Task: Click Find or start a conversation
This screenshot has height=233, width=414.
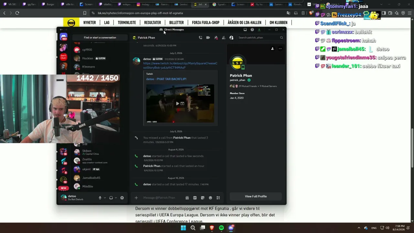Action: [100, 38]
